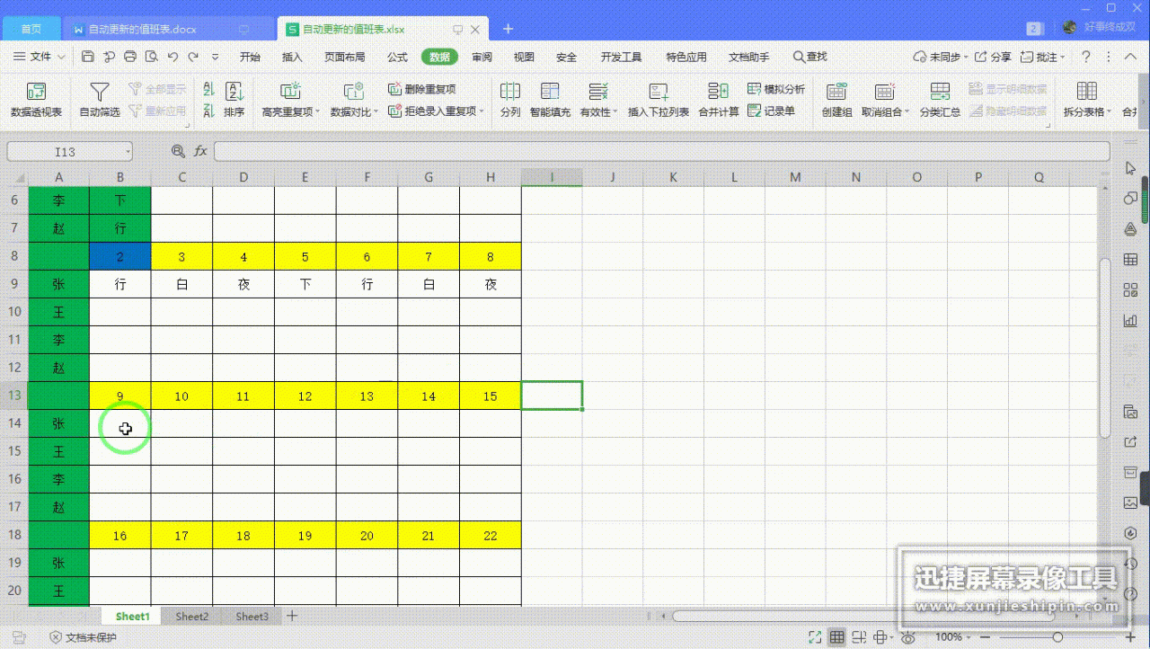
Task: Open the 排序 sort dialog
Action: (234, 100)
